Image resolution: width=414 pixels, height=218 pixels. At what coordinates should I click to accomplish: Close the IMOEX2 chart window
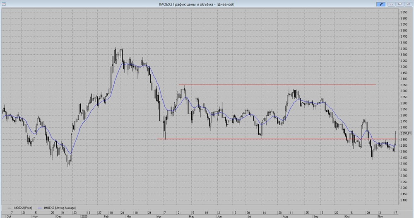pos(408,4)
